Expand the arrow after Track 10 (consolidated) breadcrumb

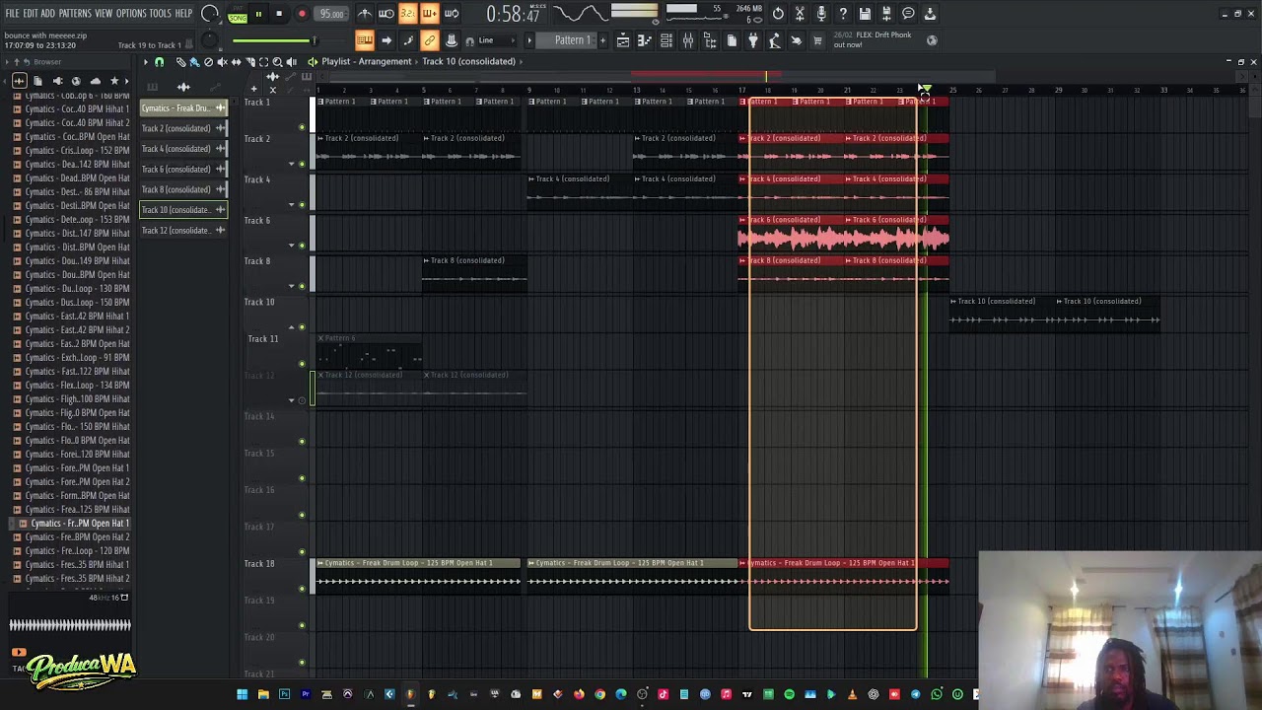point(521,61)
